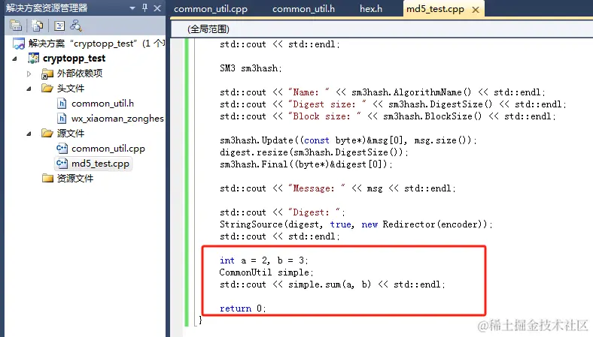Click the int a = 2, b = 3 line
Image resolution: width=593 pixels, height=337 pixels.
264,260
